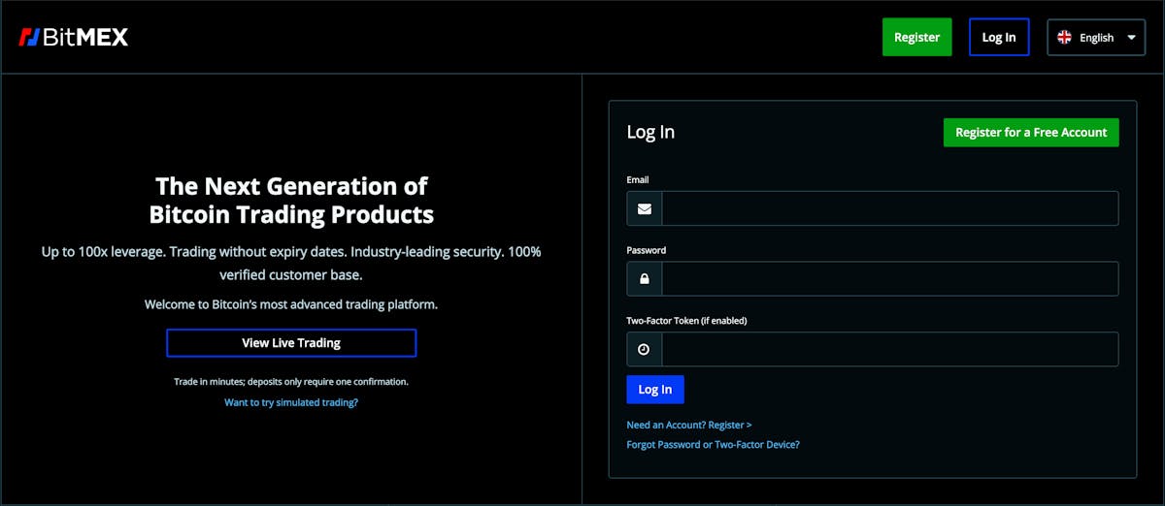Screen dimensions: 1165x506
Task: Click the Email input field
Action: pyautogui.click(x=889, y=208)
